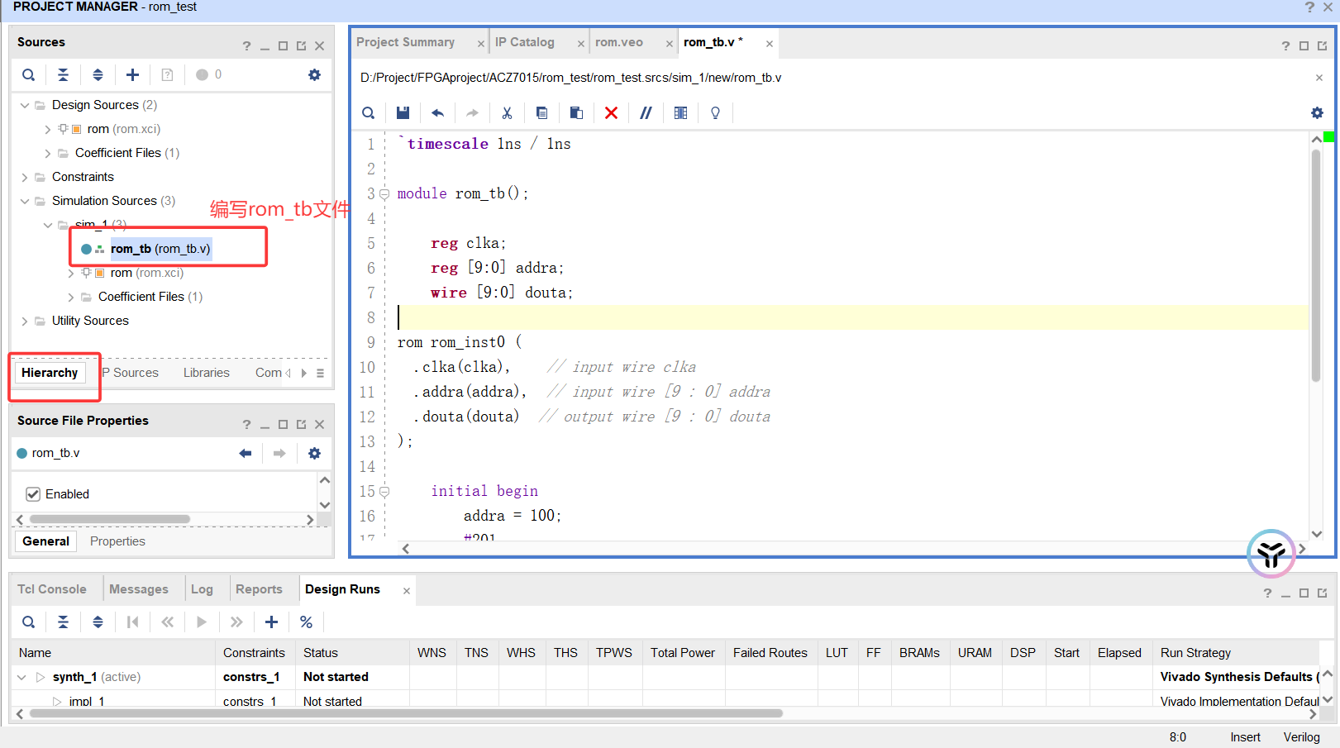Expand all sources in Sources toolbar
The image size is (1340, 748).
[x=98, y=75]
